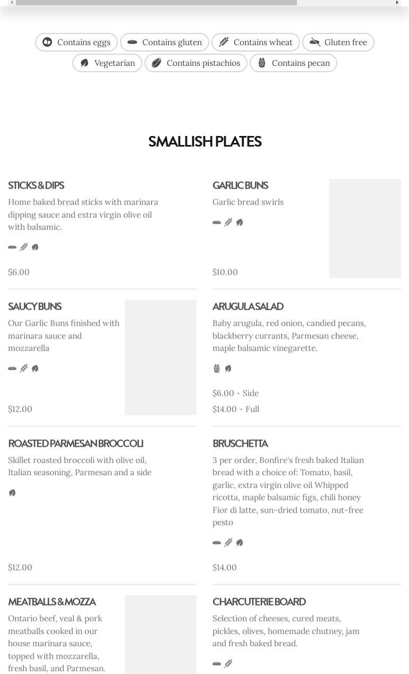Click the vegetarian leaf icon under Saucy Buns
Screen dimensions: 409x674
pos(35,369)
